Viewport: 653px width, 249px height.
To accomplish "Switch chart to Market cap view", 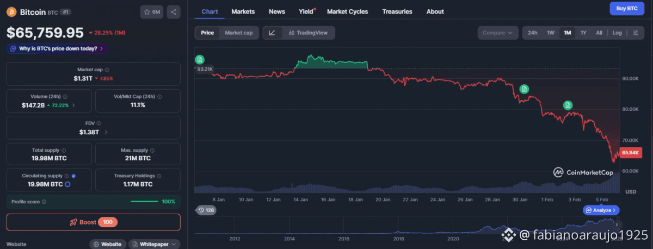I will [238, 33].
